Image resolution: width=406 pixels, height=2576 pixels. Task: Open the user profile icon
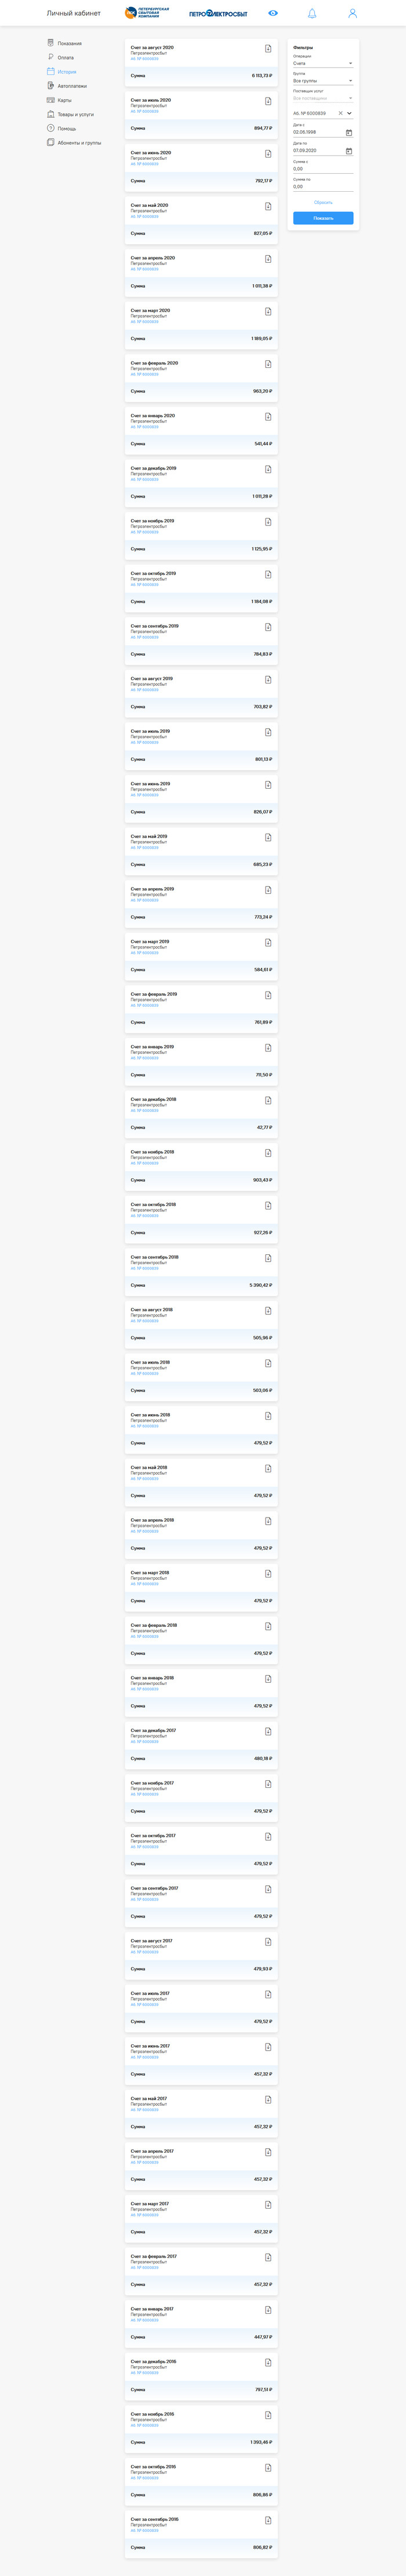pyautogui.click(x=352, y=13)
